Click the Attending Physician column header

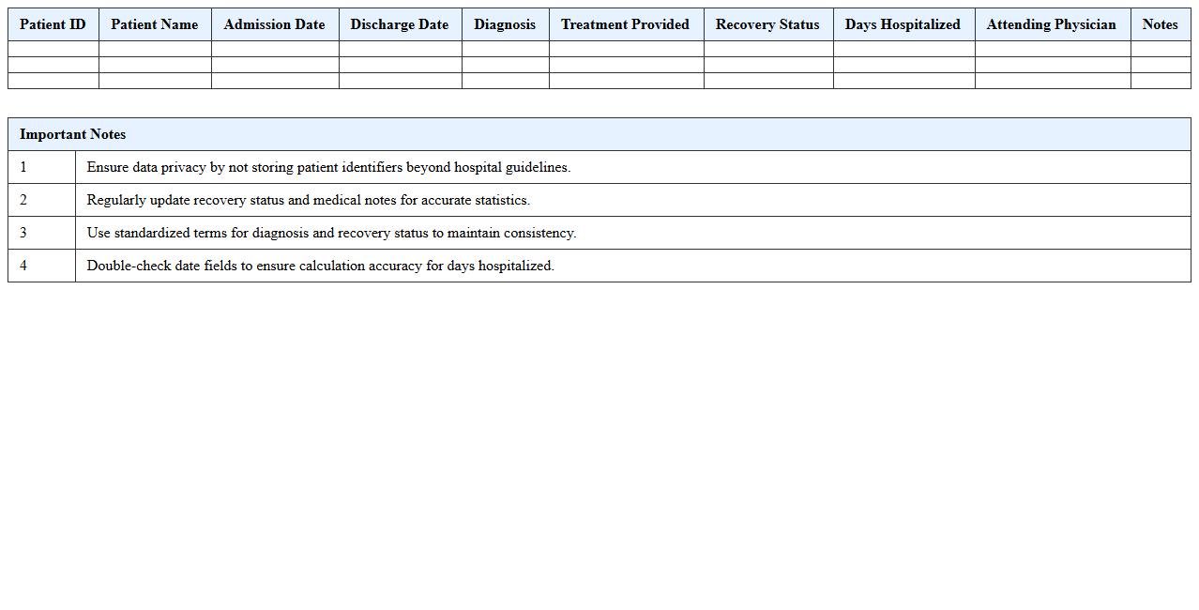pyautogui.click(x=1052, y=24)
